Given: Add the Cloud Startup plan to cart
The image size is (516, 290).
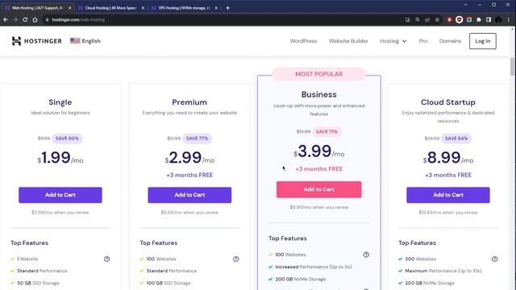Looking at the screenshot, I should pos(448,195).
